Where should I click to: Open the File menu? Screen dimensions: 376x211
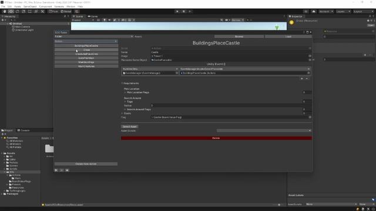(3, 6)
